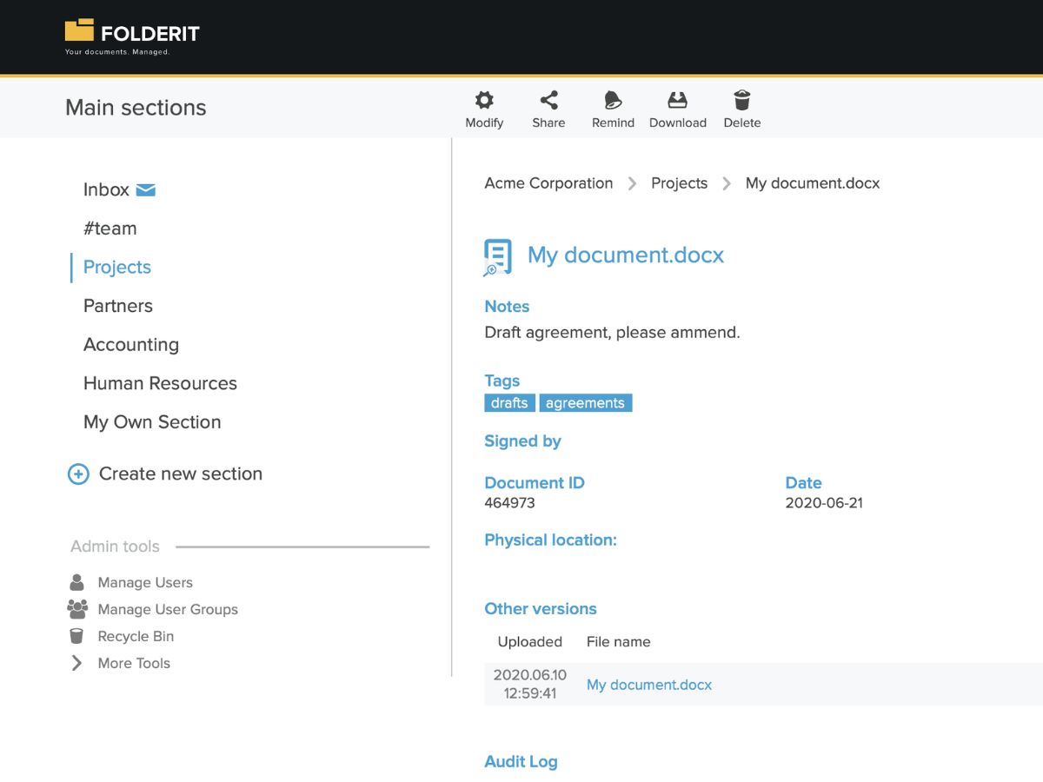Click the Folderit logo

(132, 36)
